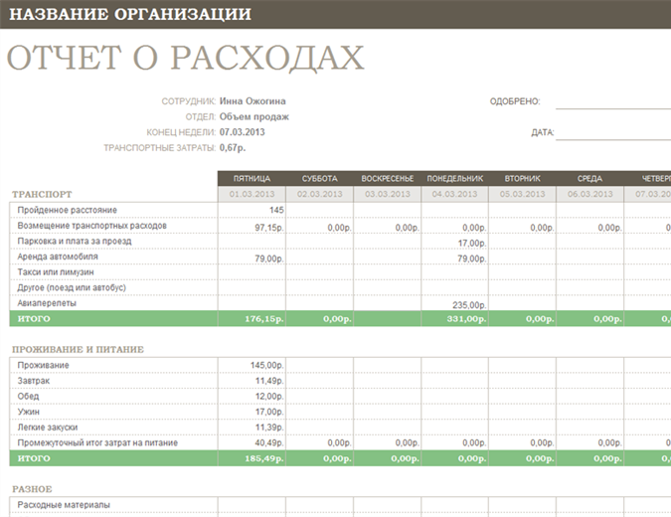Select the transport total 176,15р.

[264, 319]
